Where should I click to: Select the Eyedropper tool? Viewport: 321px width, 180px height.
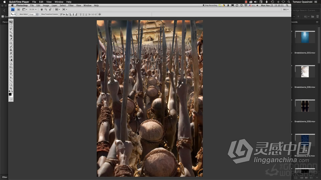tap(11, 39)
